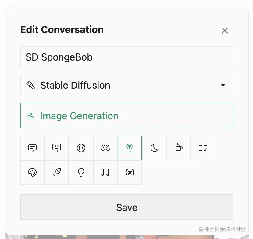Click the model selector chevron arrow
253x239 pixels.
(x=223, y=85)
